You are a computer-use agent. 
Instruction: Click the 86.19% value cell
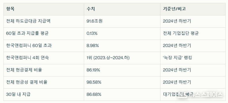93,70
